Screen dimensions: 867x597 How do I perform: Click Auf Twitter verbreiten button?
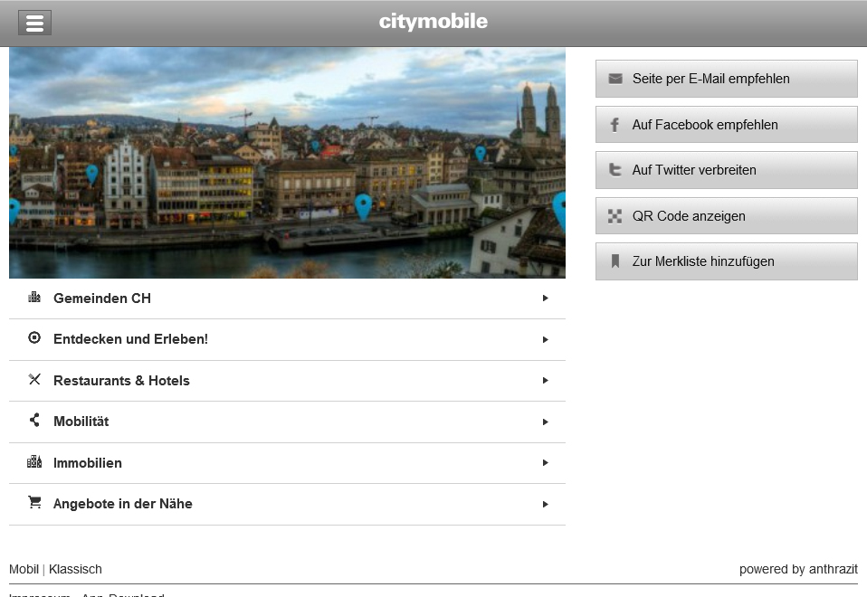[x=727, y=170]
